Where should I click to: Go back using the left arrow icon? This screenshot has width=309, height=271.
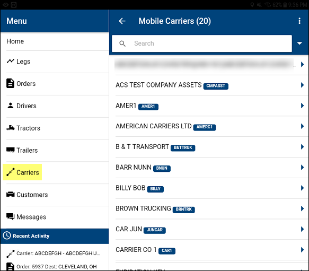pos(122,21)
